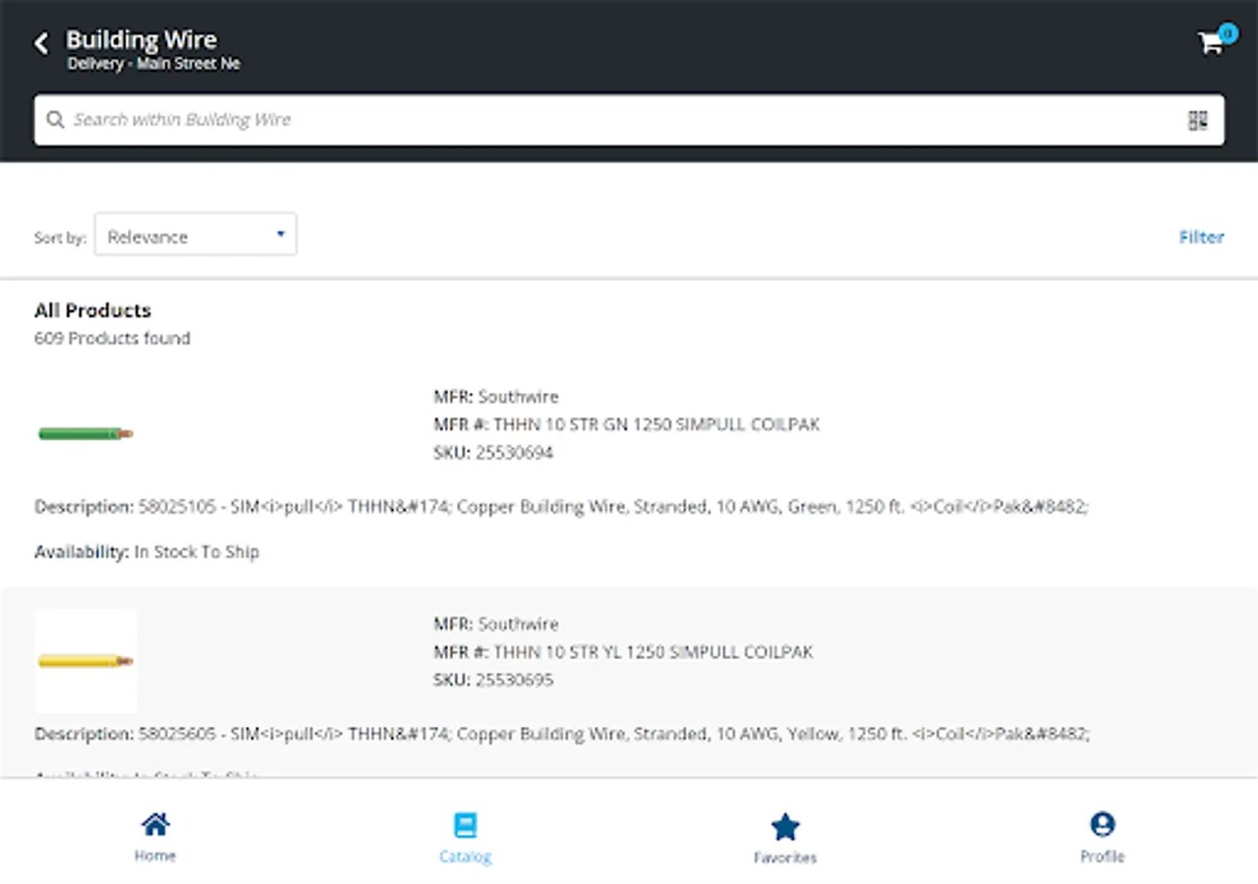This screenshot has width=1258, height=884.
Task: Open the green wire product image
Action: pos(86,433)
